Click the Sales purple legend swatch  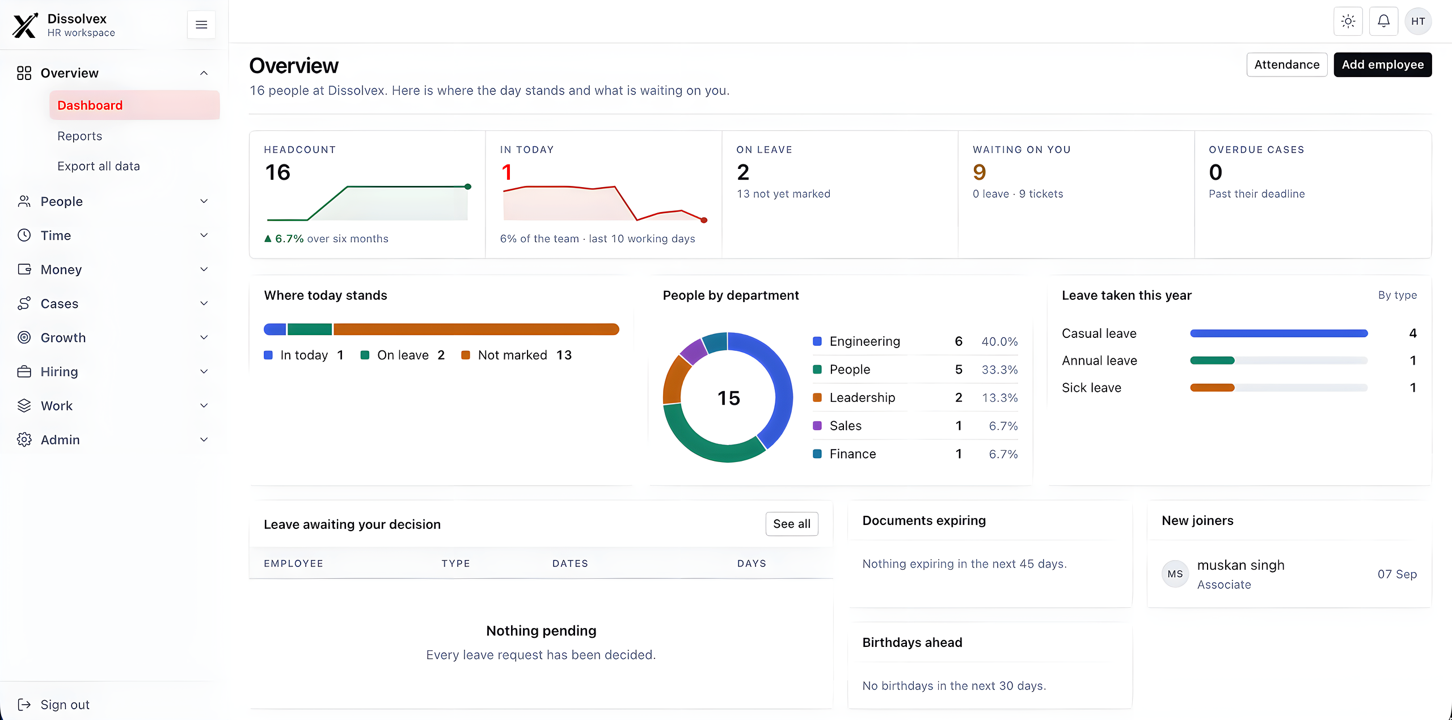817,426
